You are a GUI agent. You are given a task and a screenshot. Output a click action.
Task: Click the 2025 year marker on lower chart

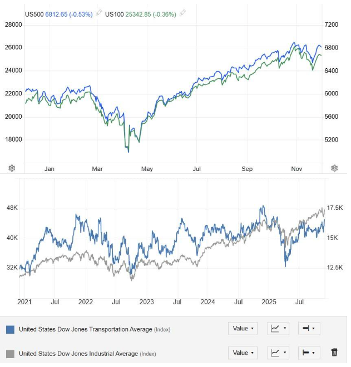click(x=270, y=302)
